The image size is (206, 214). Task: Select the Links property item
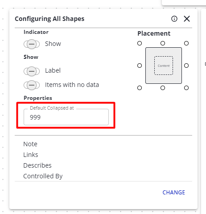pos(31,155)
